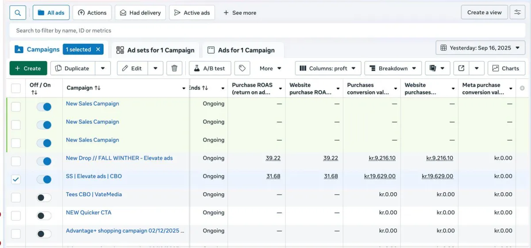Click the trash delete icon
The height and width of the screenshot is (248, 531).
pyautogui.click(x=174, y=68)
